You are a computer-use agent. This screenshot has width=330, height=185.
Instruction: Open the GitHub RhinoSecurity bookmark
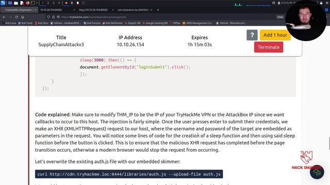coord(232,23)
